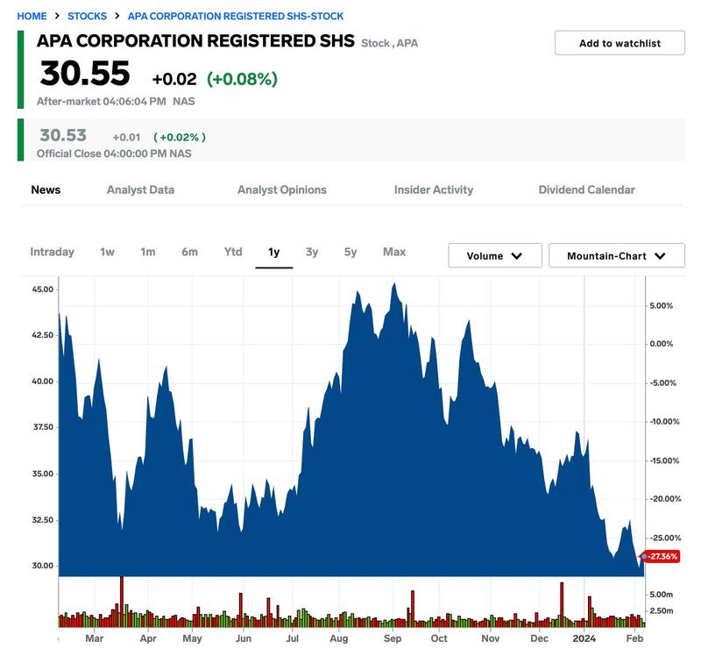Viewport: 701px width, 656px height.
Task: Click the Sep month axis label
Action: pos(393,638)
